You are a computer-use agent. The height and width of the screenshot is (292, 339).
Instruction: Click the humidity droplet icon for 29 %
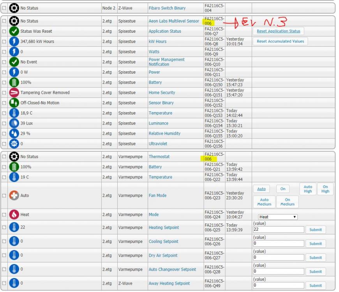[14, 134]
